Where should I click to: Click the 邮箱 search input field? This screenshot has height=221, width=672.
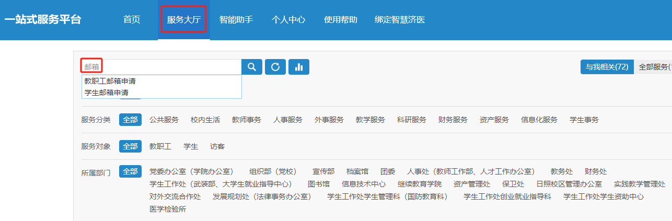[x=161, y=67]
